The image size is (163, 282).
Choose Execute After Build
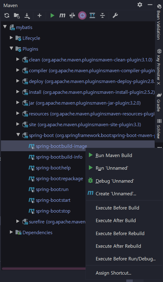pos(124,221)
